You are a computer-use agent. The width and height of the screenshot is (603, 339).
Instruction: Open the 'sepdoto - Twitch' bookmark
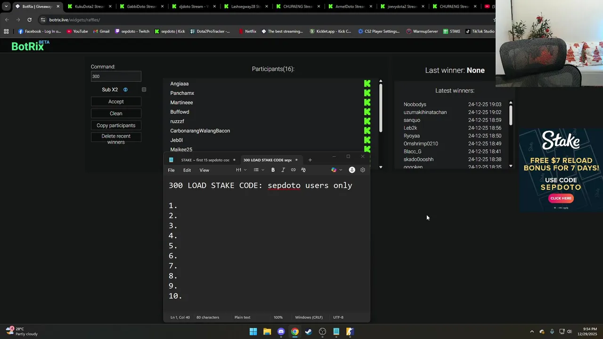(x=132, y=32)
